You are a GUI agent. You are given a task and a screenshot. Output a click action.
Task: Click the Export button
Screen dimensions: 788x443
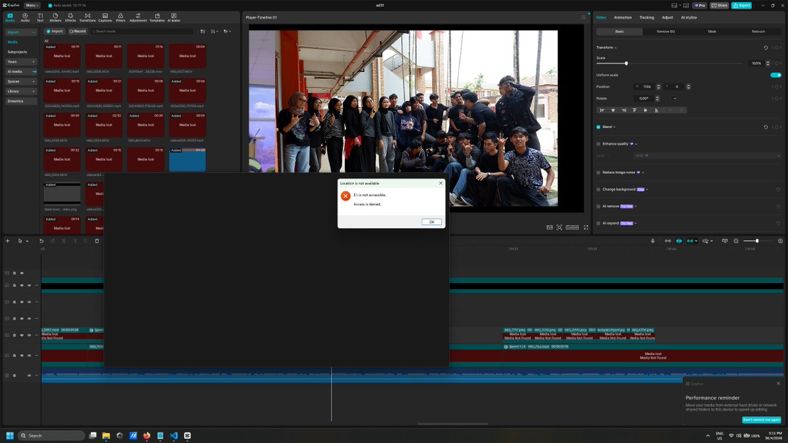tap(741, 5)
